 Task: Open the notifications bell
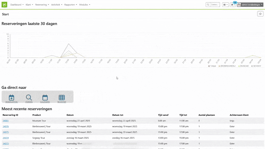(x=233, y=5)
